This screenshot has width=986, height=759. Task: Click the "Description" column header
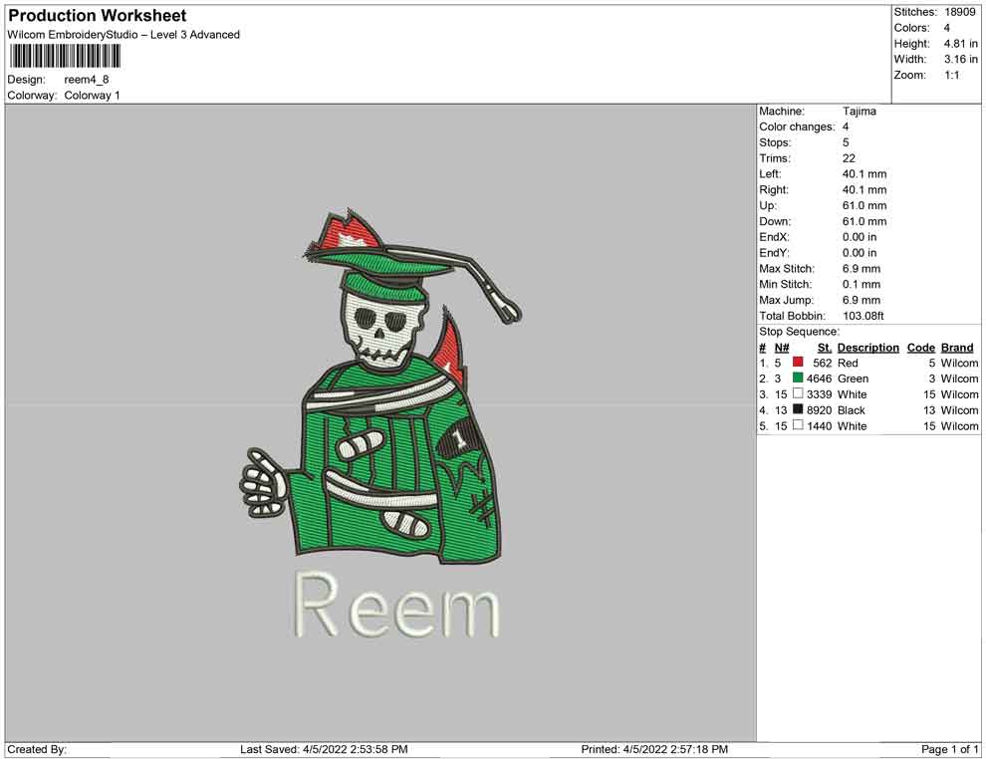[867, 348]
